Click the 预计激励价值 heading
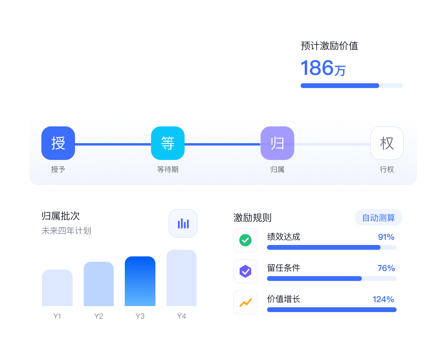This screenshot has height=357, width=444. pyautogui.click(x=329, y=46)
